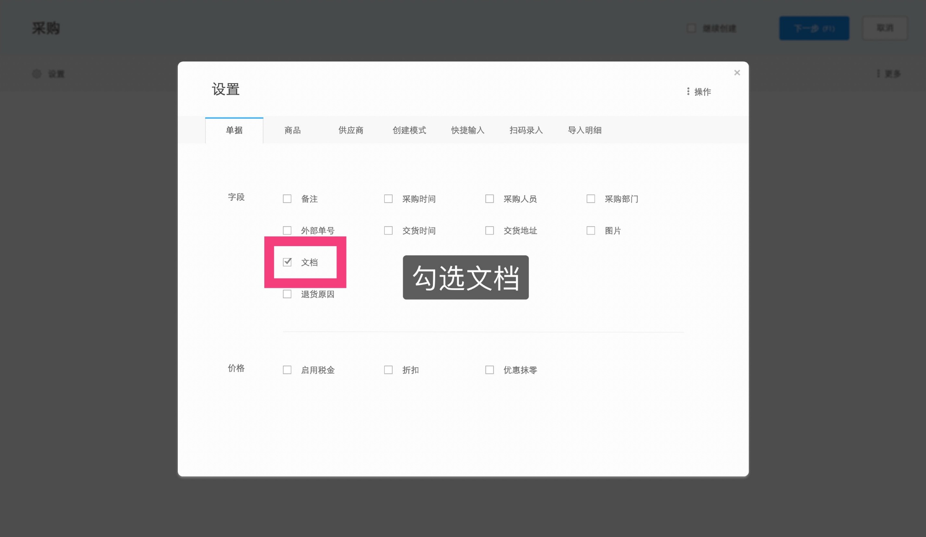Check the 采购部门 field option
The image size is (926, 537).
(x=591, y=198)
